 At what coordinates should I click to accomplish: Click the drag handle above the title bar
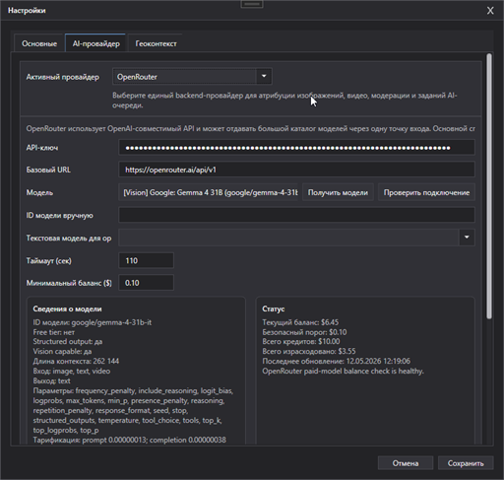pyautogui.click(x=252, y=4)
